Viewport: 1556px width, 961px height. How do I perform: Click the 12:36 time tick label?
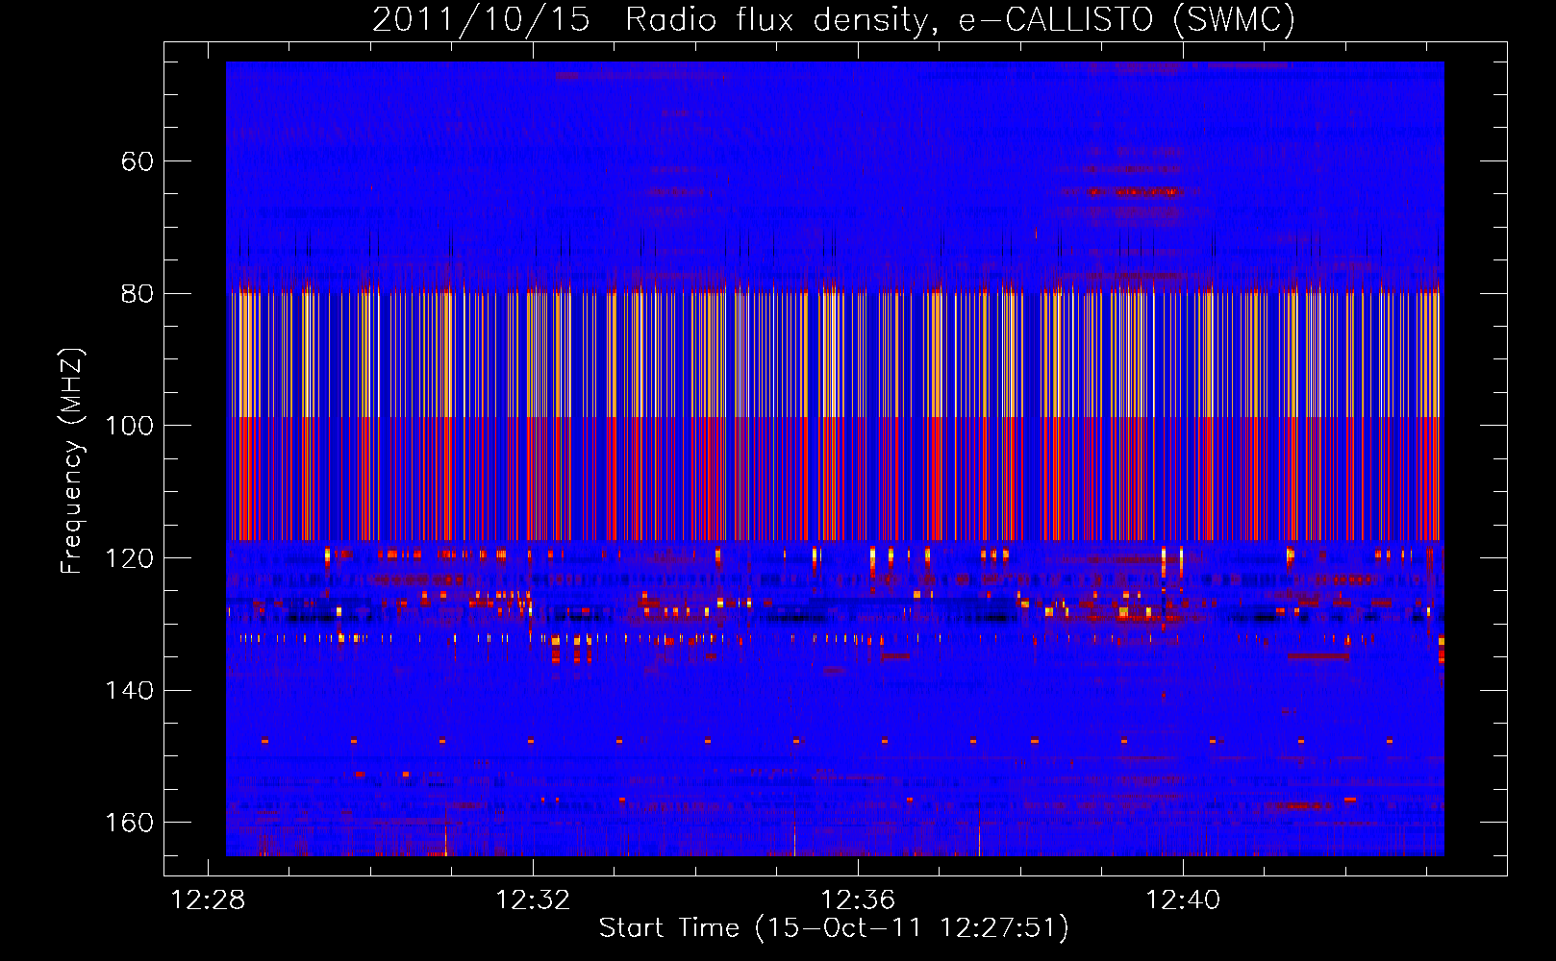click(x=858, y=899)
